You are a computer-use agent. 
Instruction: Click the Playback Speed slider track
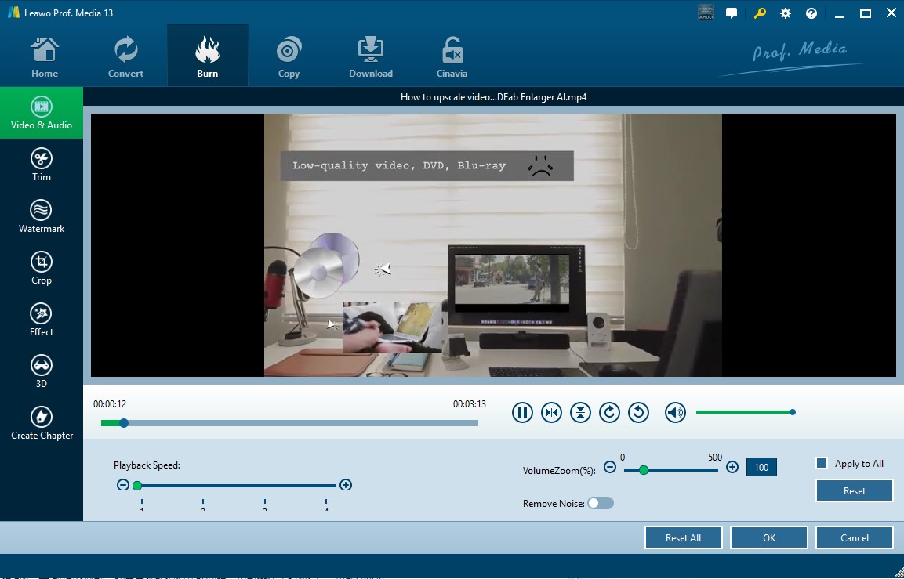tap(236, 485)
